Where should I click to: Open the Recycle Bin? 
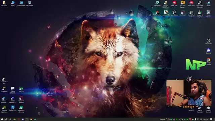click(30, 4)
